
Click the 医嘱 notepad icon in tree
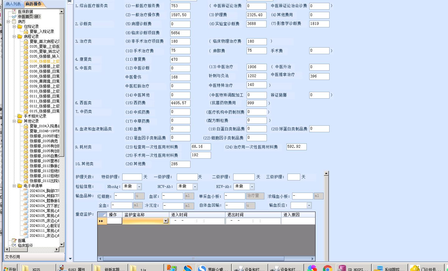[14, 241]
